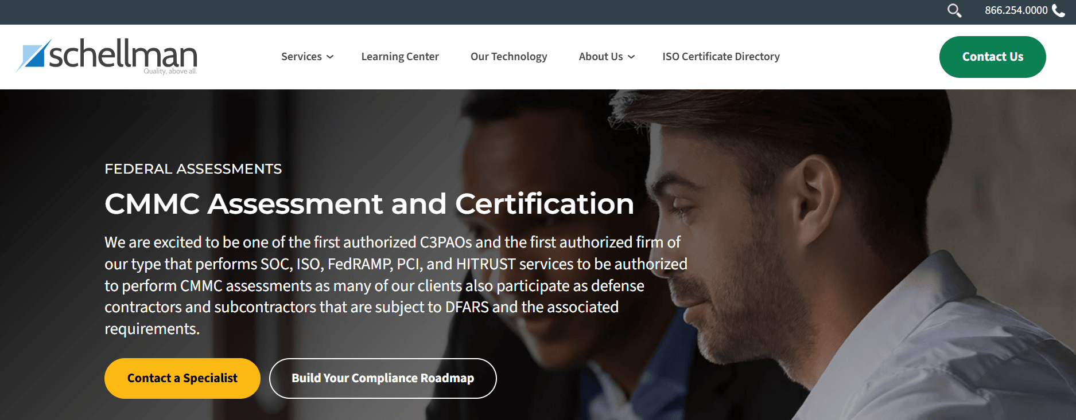Open the About Us menu label
Screen dimensions: 1076x420
tap(600, 57)
